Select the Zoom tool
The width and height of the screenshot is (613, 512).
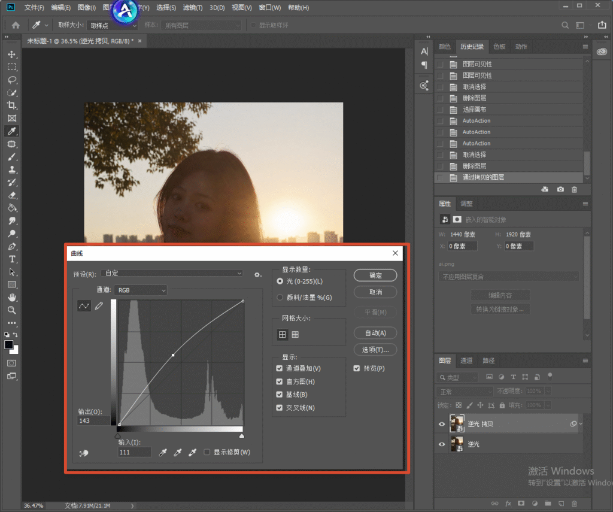(x=12, y=310)
